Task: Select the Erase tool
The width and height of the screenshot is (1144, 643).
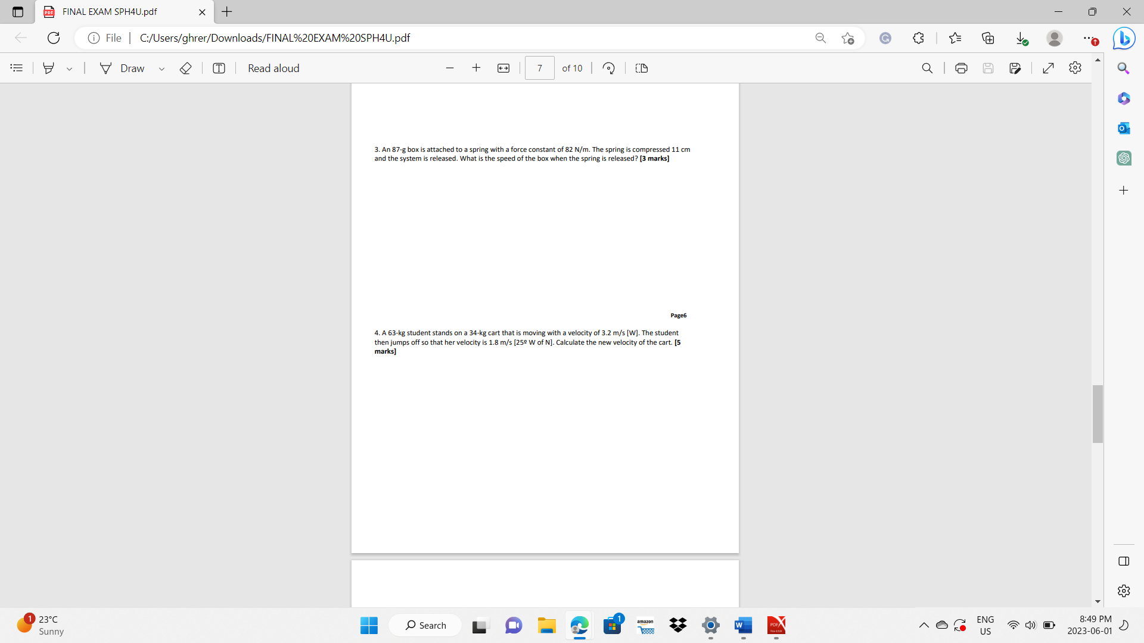Action: click(x=185, y=68)
